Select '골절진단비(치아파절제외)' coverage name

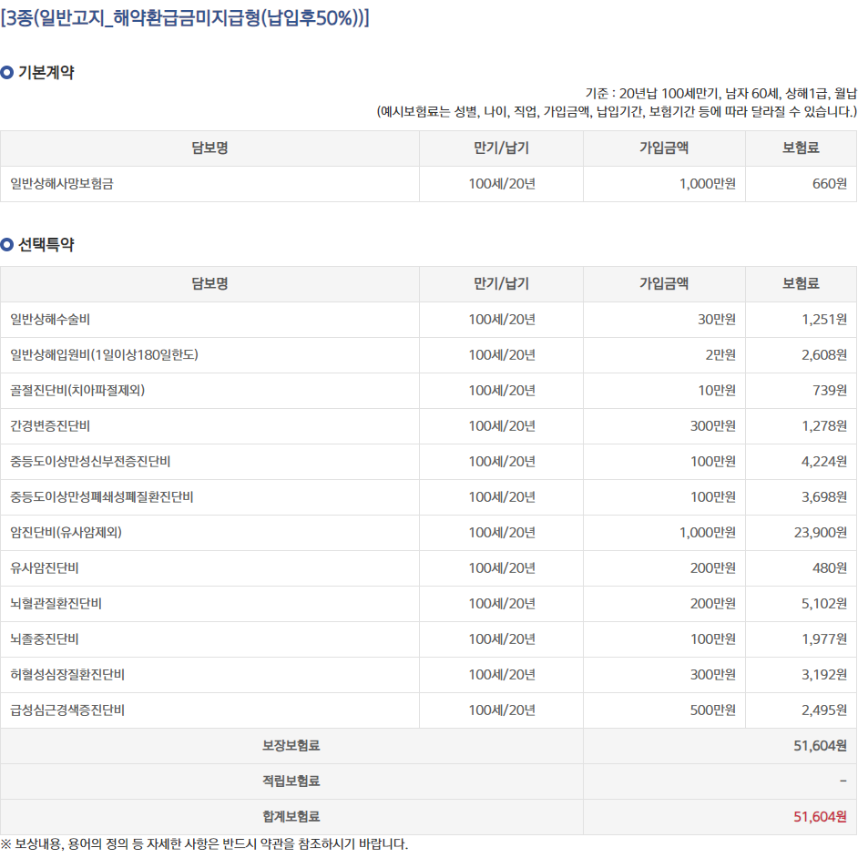click(77, 391)
